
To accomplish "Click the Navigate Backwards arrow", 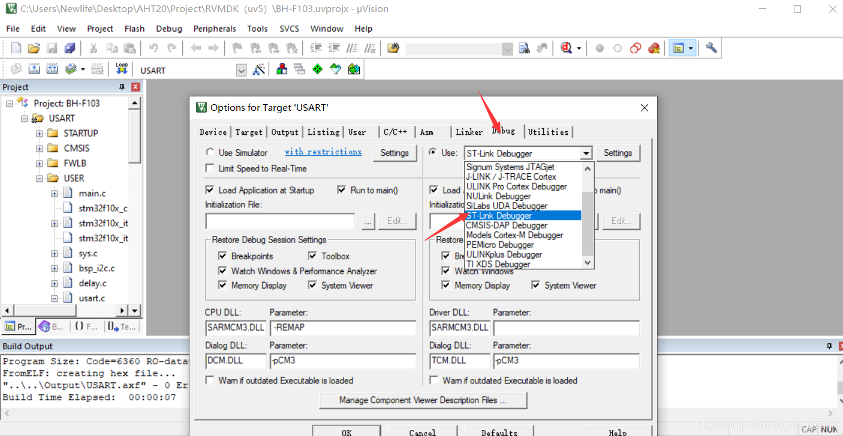I will click(x=195, y=49).
